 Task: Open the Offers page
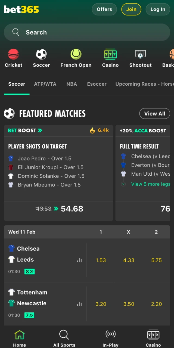tap(104, 9)
